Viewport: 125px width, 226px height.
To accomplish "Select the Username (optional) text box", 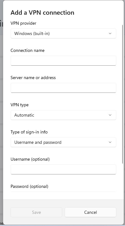I will click(63, 169).
